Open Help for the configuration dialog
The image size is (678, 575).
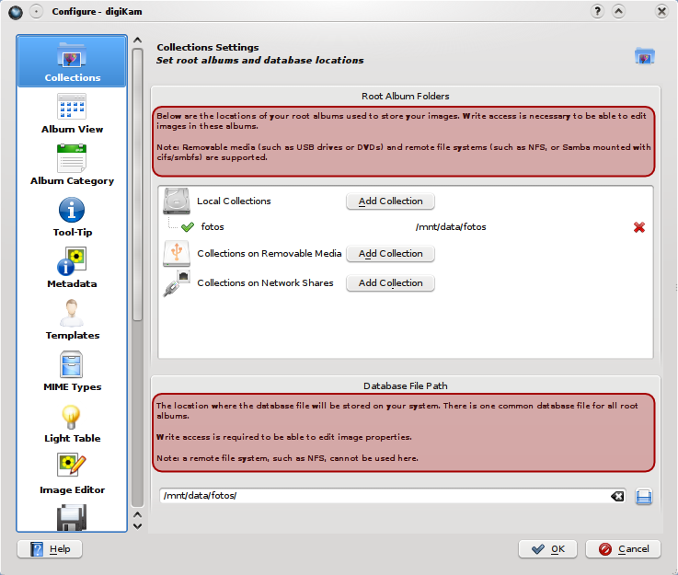click(x=50, y=549)
